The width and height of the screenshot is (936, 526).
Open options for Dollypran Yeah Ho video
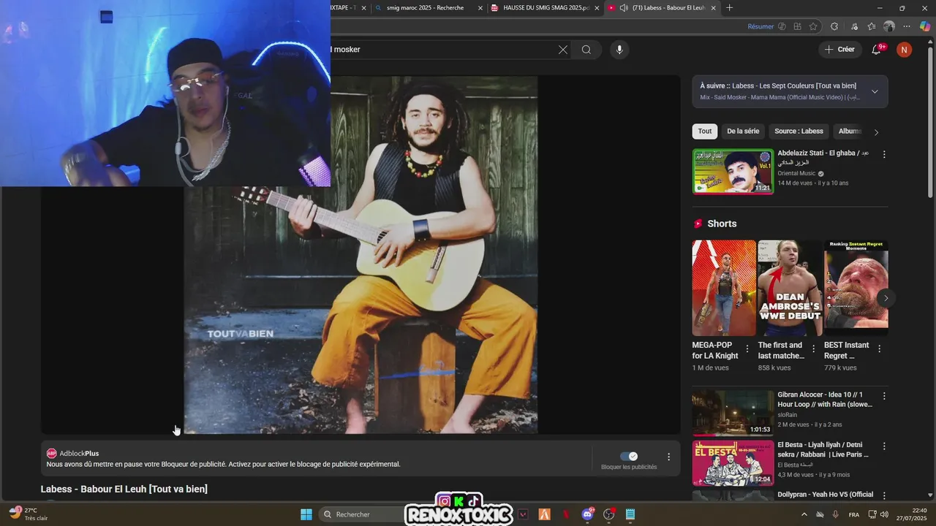click(884, 496)
